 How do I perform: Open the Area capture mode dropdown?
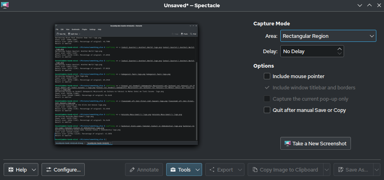(328, 36)
